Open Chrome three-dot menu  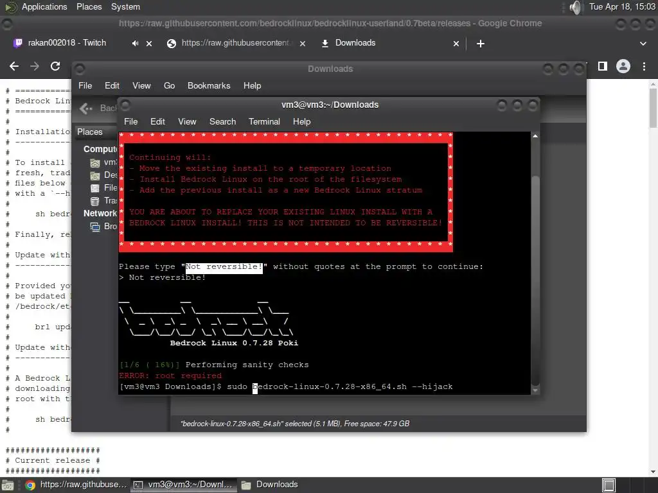point(644,66)
